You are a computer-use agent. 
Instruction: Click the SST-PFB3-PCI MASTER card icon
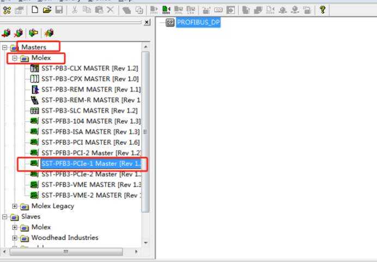click(x=34, y=142)
